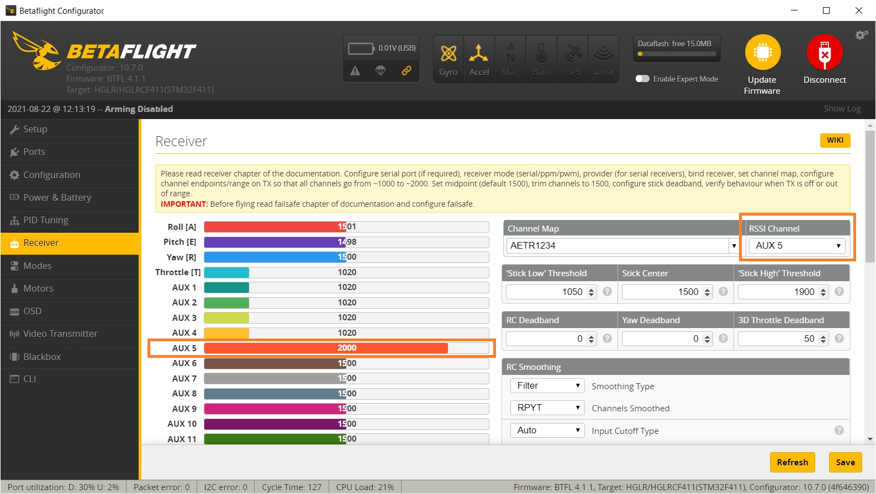
Task: Click the failsafe parachute indicator
Action: point(381,71)
